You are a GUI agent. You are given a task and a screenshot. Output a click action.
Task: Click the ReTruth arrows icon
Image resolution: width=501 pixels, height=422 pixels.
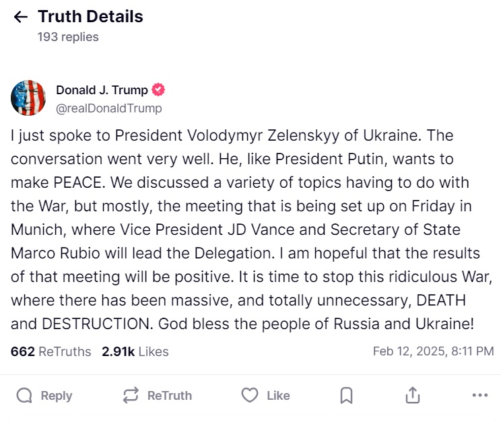pyautogui.click(x=131, y=396)
